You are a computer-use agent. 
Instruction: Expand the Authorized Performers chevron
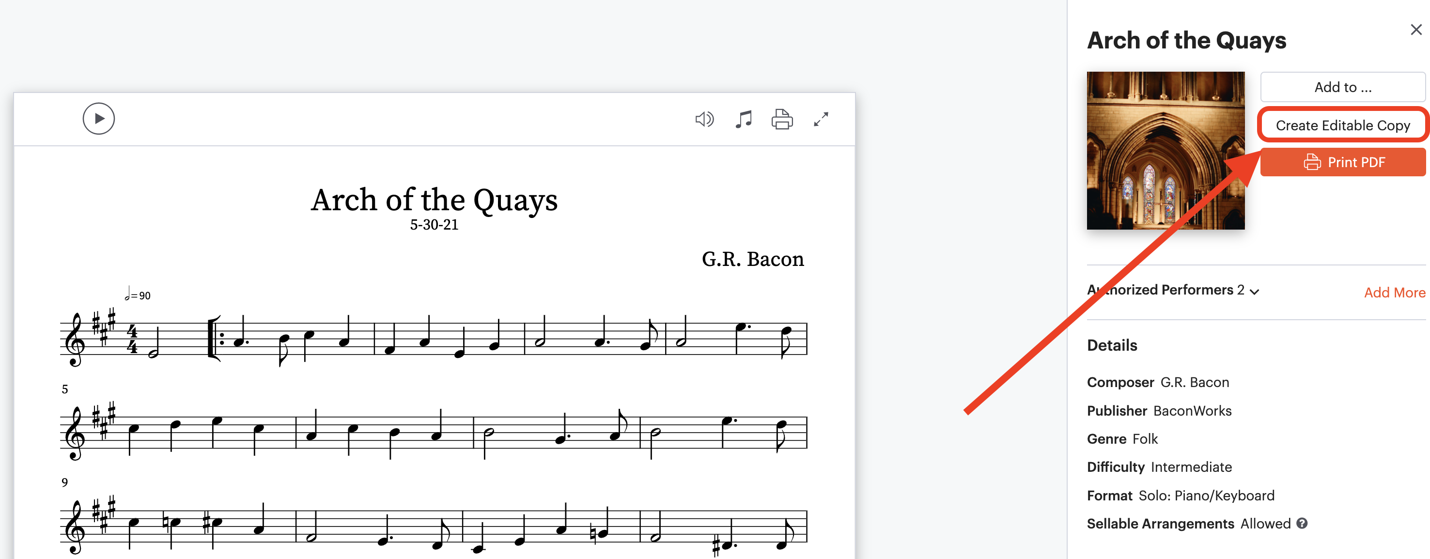coord(1255,292)
